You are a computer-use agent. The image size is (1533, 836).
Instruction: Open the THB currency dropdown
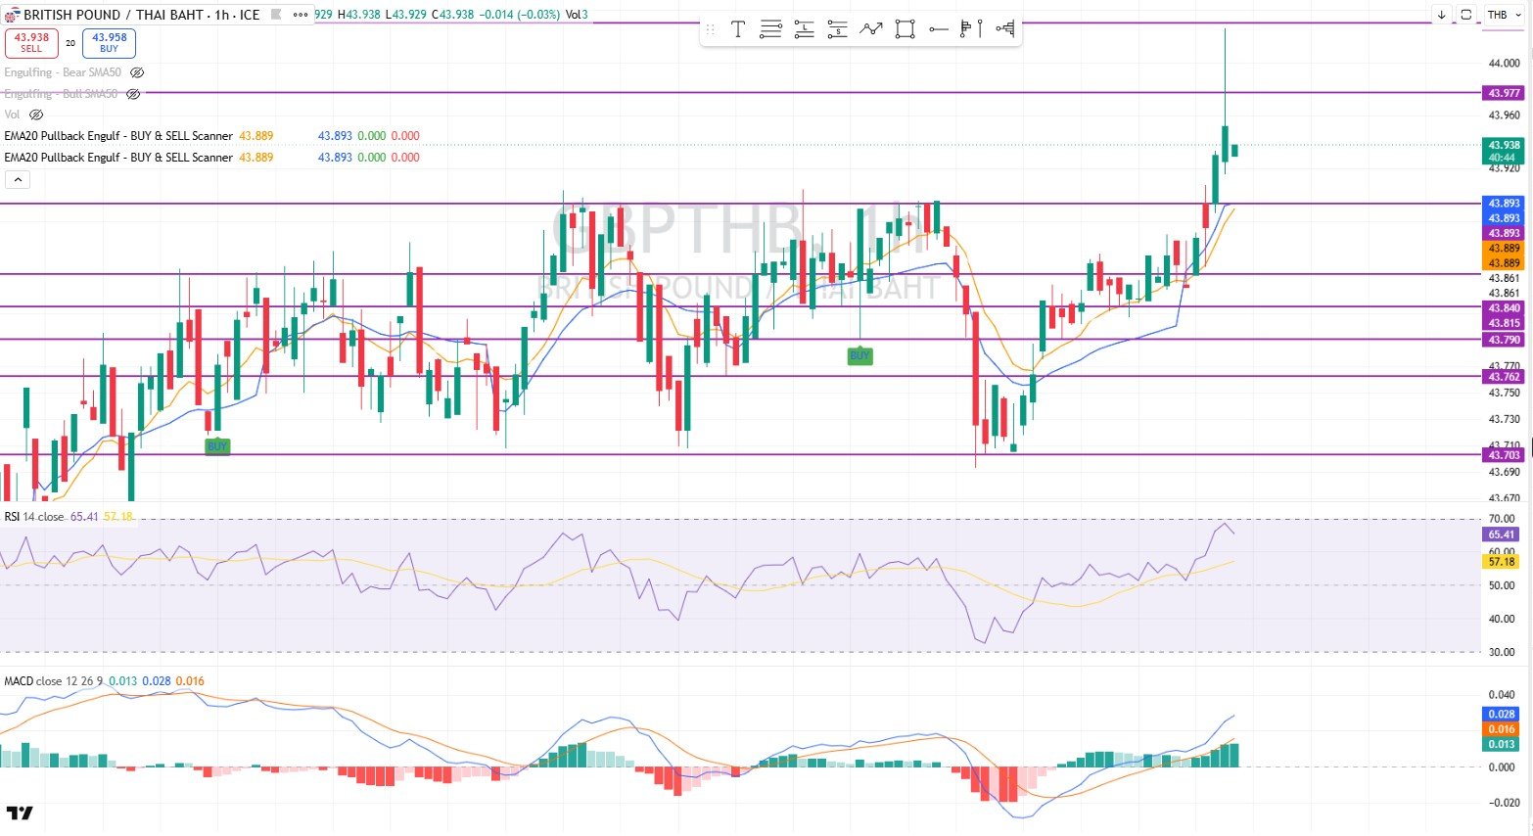point(1498,15)
